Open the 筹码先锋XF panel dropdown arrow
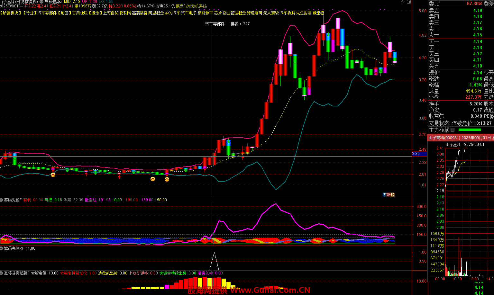The width and height of the screenshot is (494, 295). click(2, 248)
